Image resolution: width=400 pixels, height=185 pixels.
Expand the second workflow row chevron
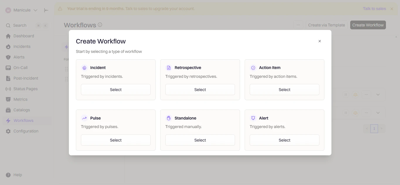(378, 112)
